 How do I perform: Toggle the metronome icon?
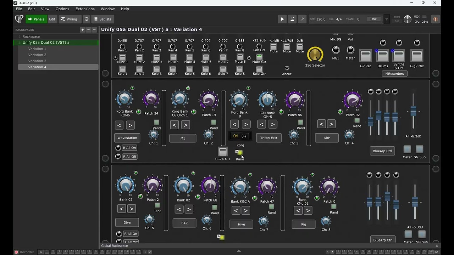tap(292, 19)
